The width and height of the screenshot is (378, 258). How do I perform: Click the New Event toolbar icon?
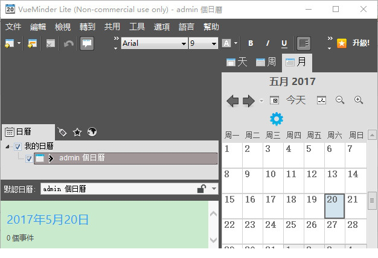(10, 43)
